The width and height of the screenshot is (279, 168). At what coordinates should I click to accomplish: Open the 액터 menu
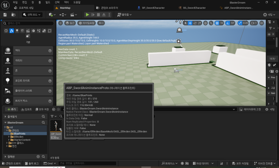coord(66,2)
